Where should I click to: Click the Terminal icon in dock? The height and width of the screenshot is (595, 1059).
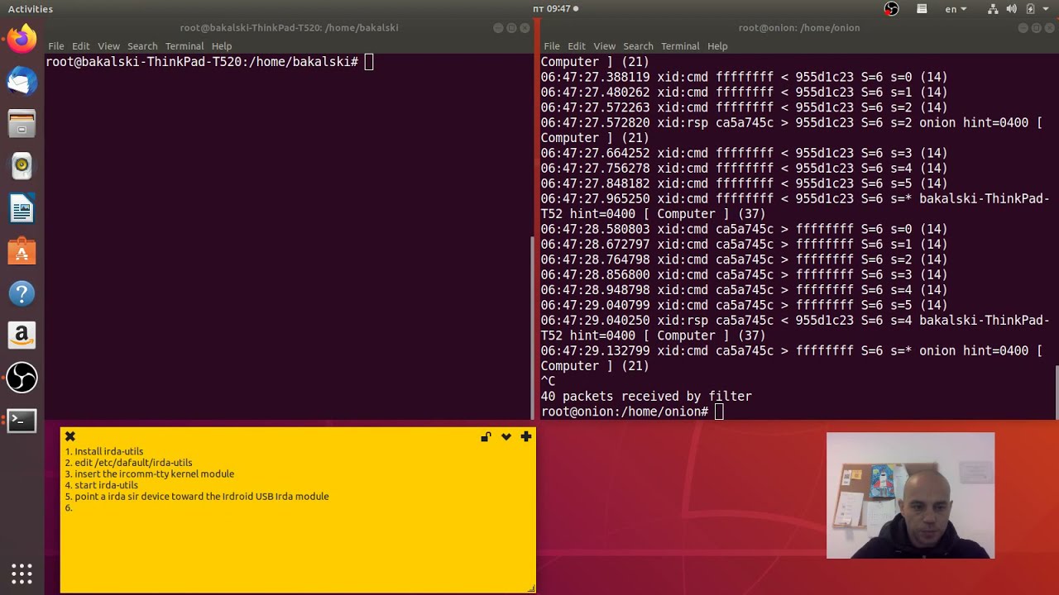[x=22, y=421]
